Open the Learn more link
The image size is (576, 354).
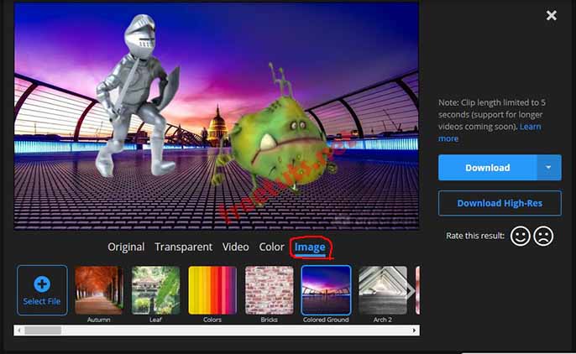[490, 133]
